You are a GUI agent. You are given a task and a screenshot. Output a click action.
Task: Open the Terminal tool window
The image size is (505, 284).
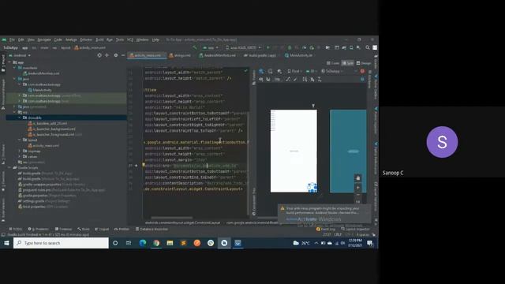63,230
